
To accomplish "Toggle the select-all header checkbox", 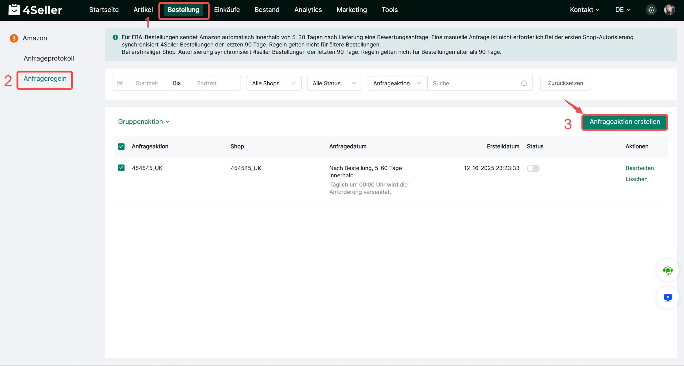I will click(121, 146).
